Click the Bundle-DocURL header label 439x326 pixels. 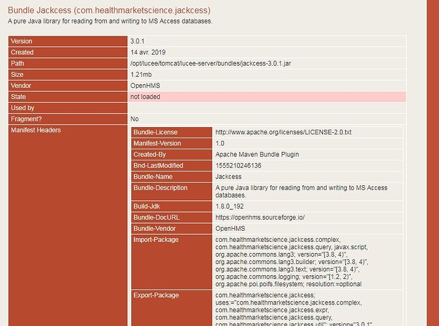click(x=157, y=217)
